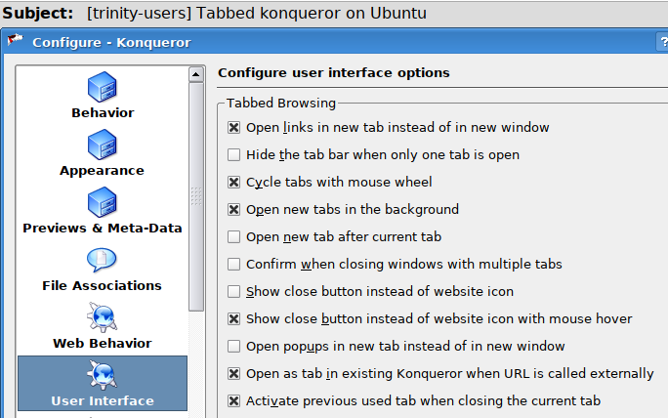Screen dimensions: 668x418
Task: Enable Confirm when closing windows with multiple tabs
Action: [233, 264]
